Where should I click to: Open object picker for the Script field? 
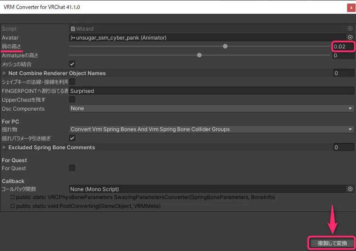[350, 28]
